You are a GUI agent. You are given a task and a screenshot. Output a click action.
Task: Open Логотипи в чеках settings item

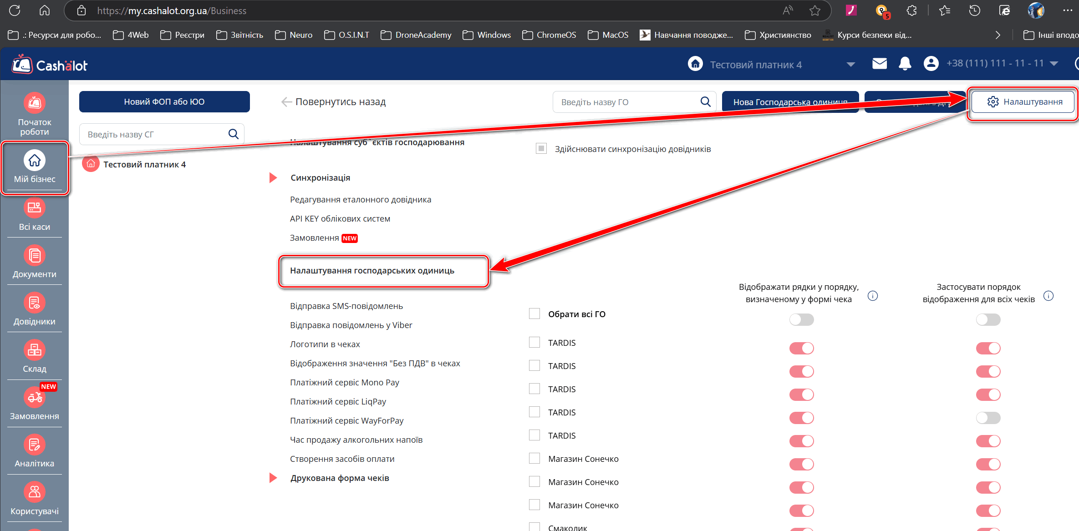pos(325,344)
